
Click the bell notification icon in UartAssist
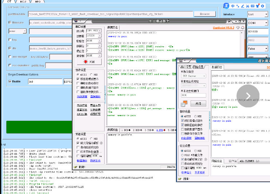pos(243,28)
